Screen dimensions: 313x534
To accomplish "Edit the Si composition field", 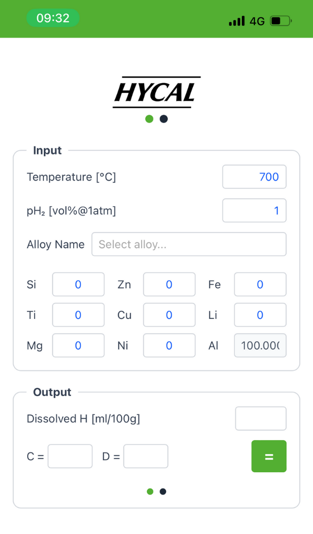I will (x=78, y=284).
